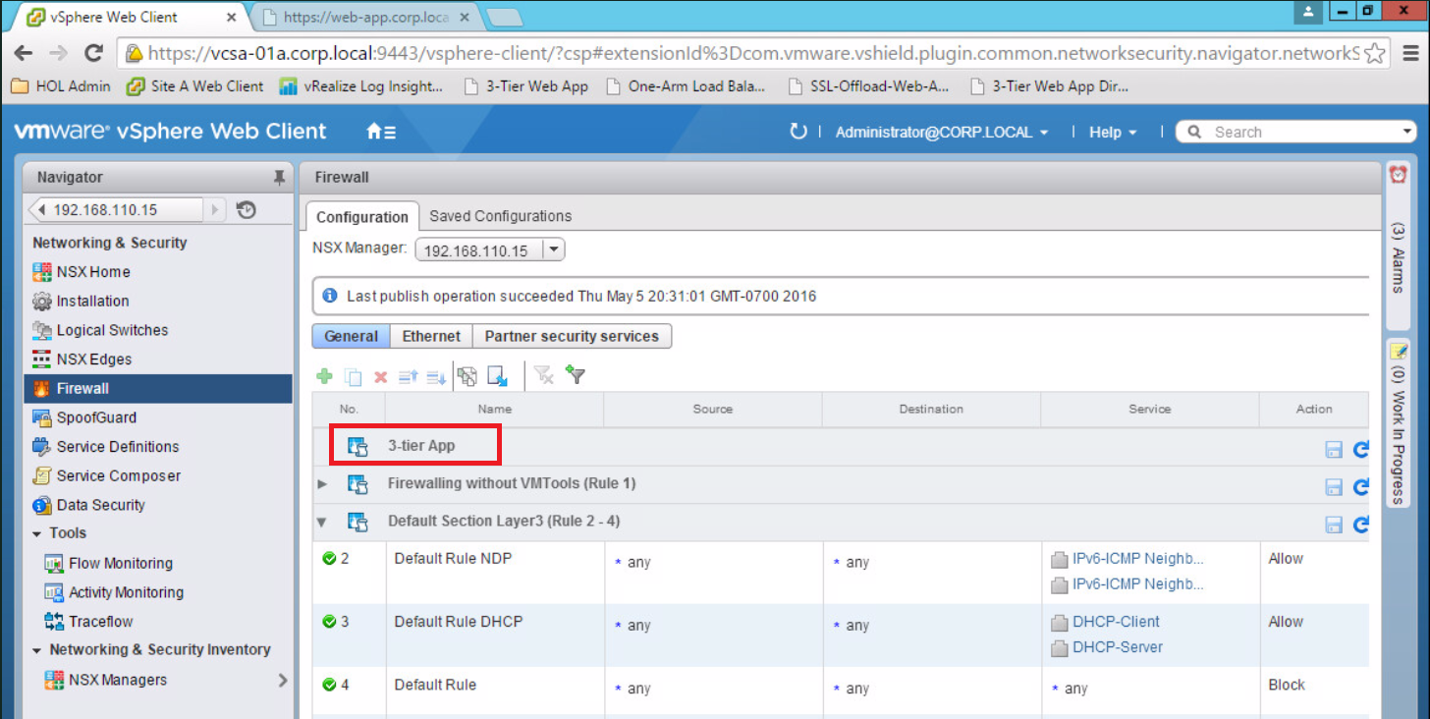Collapse Default Section Layer3 section

click(x=322, y=522)
